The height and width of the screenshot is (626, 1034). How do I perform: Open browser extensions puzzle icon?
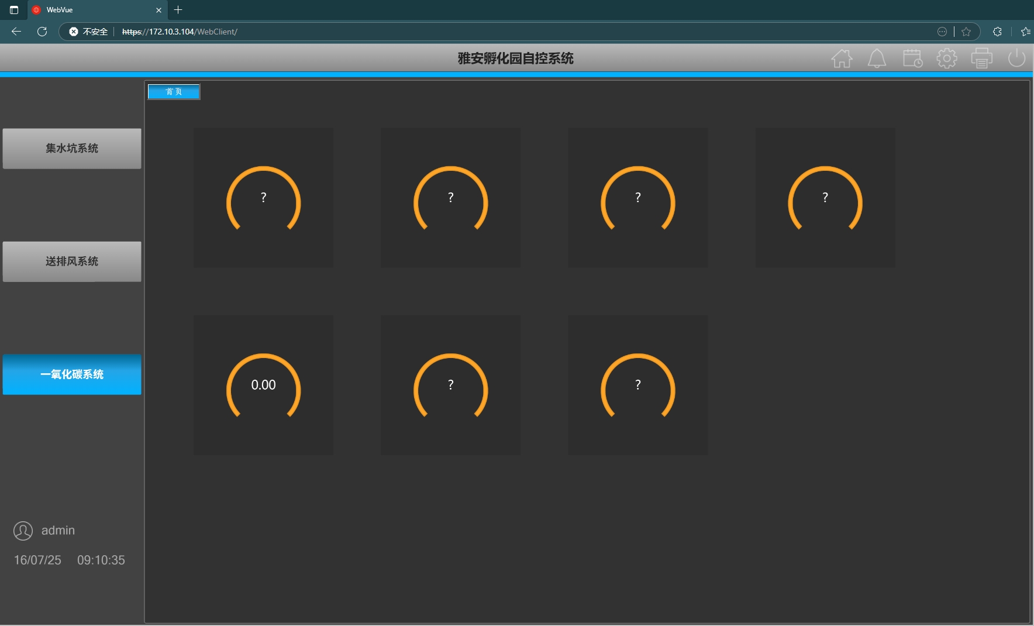click(997, 32)
